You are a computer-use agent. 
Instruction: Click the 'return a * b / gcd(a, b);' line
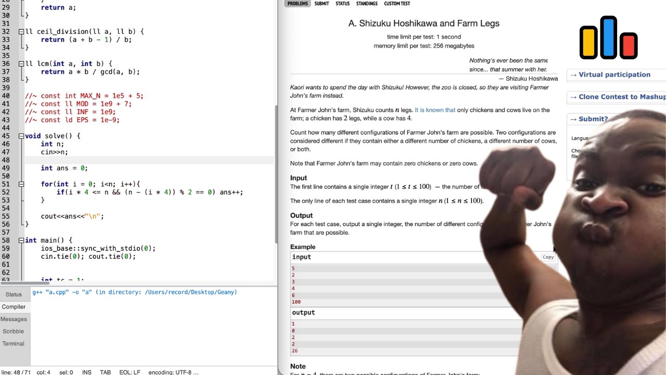click(90, 72)
